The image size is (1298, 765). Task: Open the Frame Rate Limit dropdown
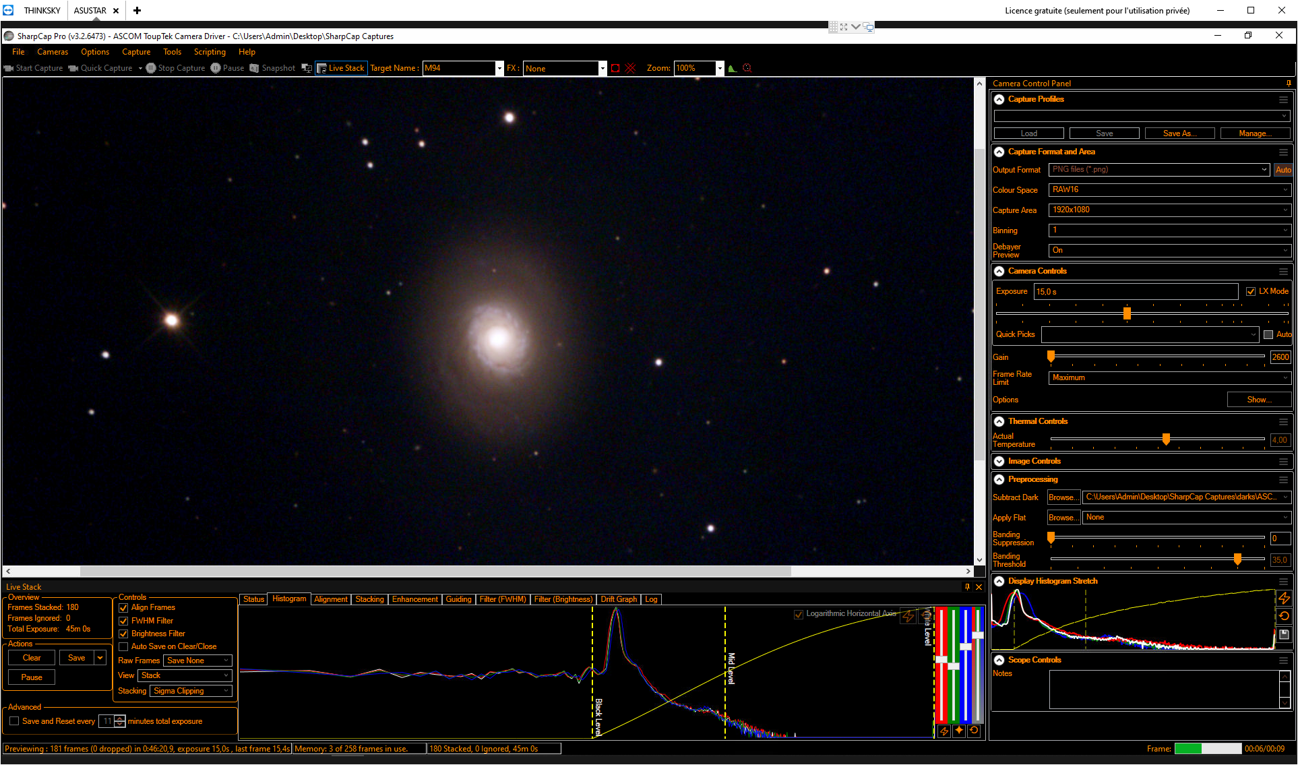pos(1169,378)
